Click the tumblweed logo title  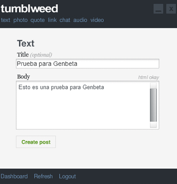[x=30, y=8]
